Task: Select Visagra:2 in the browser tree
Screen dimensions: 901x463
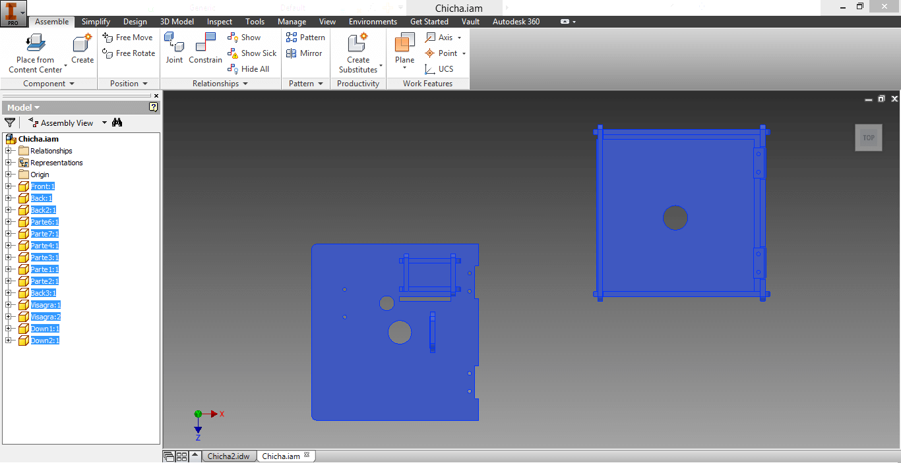Action: tap(46, 317)
